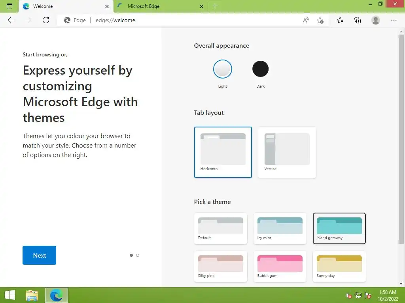Click the Next button
Viewport: 405px width, 303px height.
[39, 255]
